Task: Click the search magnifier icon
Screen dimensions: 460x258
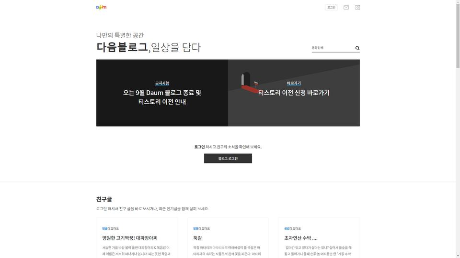Action: [357, 48]
